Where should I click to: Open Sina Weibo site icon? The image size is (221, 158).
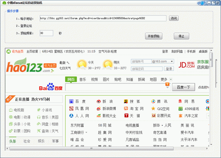click(x=98, y=109)
